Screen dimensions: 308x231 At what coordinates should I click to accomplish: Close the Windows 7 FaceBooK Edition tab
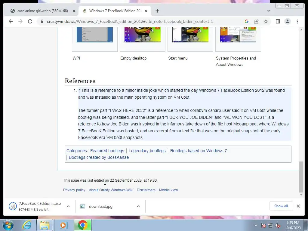pos(146,11)
